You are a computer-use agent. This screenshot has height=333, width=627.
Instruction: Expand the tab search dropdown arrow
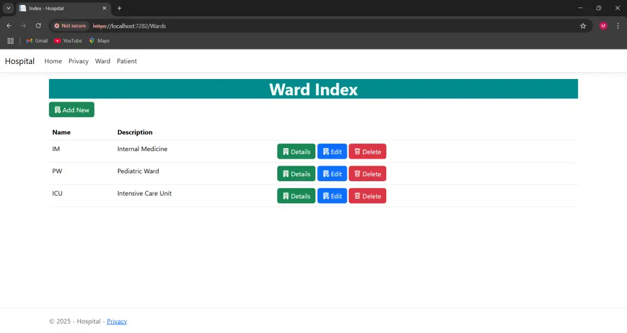coord(8,8)
